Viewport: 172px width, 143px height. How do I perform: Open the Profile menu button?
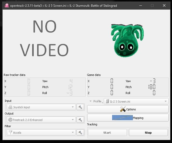pos(95,101)
